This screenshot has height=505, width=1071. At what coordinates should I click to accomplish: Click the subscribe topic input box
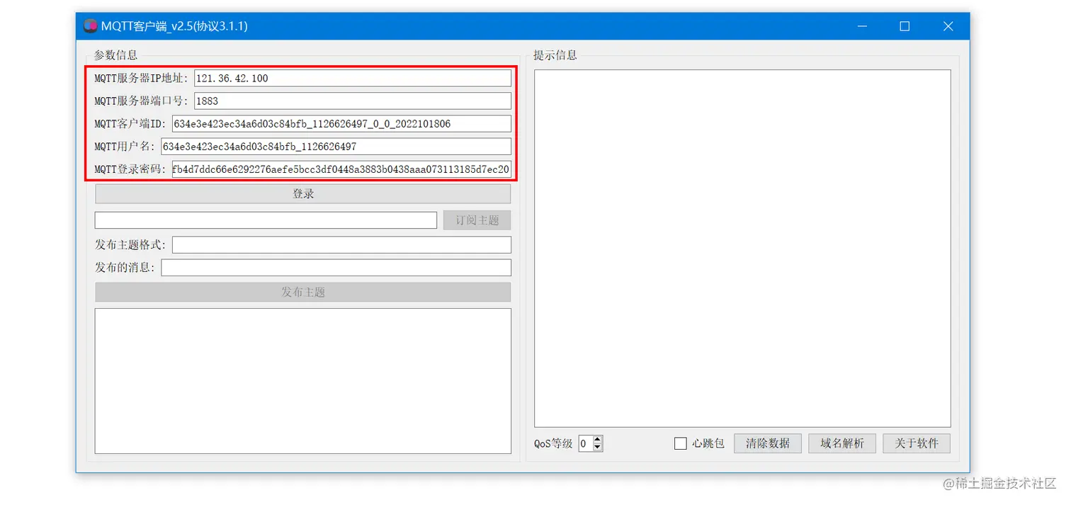click(266, 220)
